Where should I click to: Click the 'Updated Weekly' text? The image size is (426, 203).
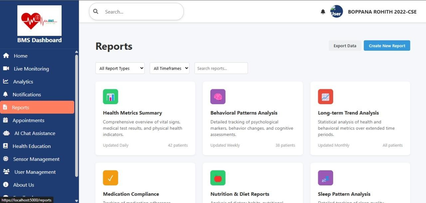tap(225, 145)
